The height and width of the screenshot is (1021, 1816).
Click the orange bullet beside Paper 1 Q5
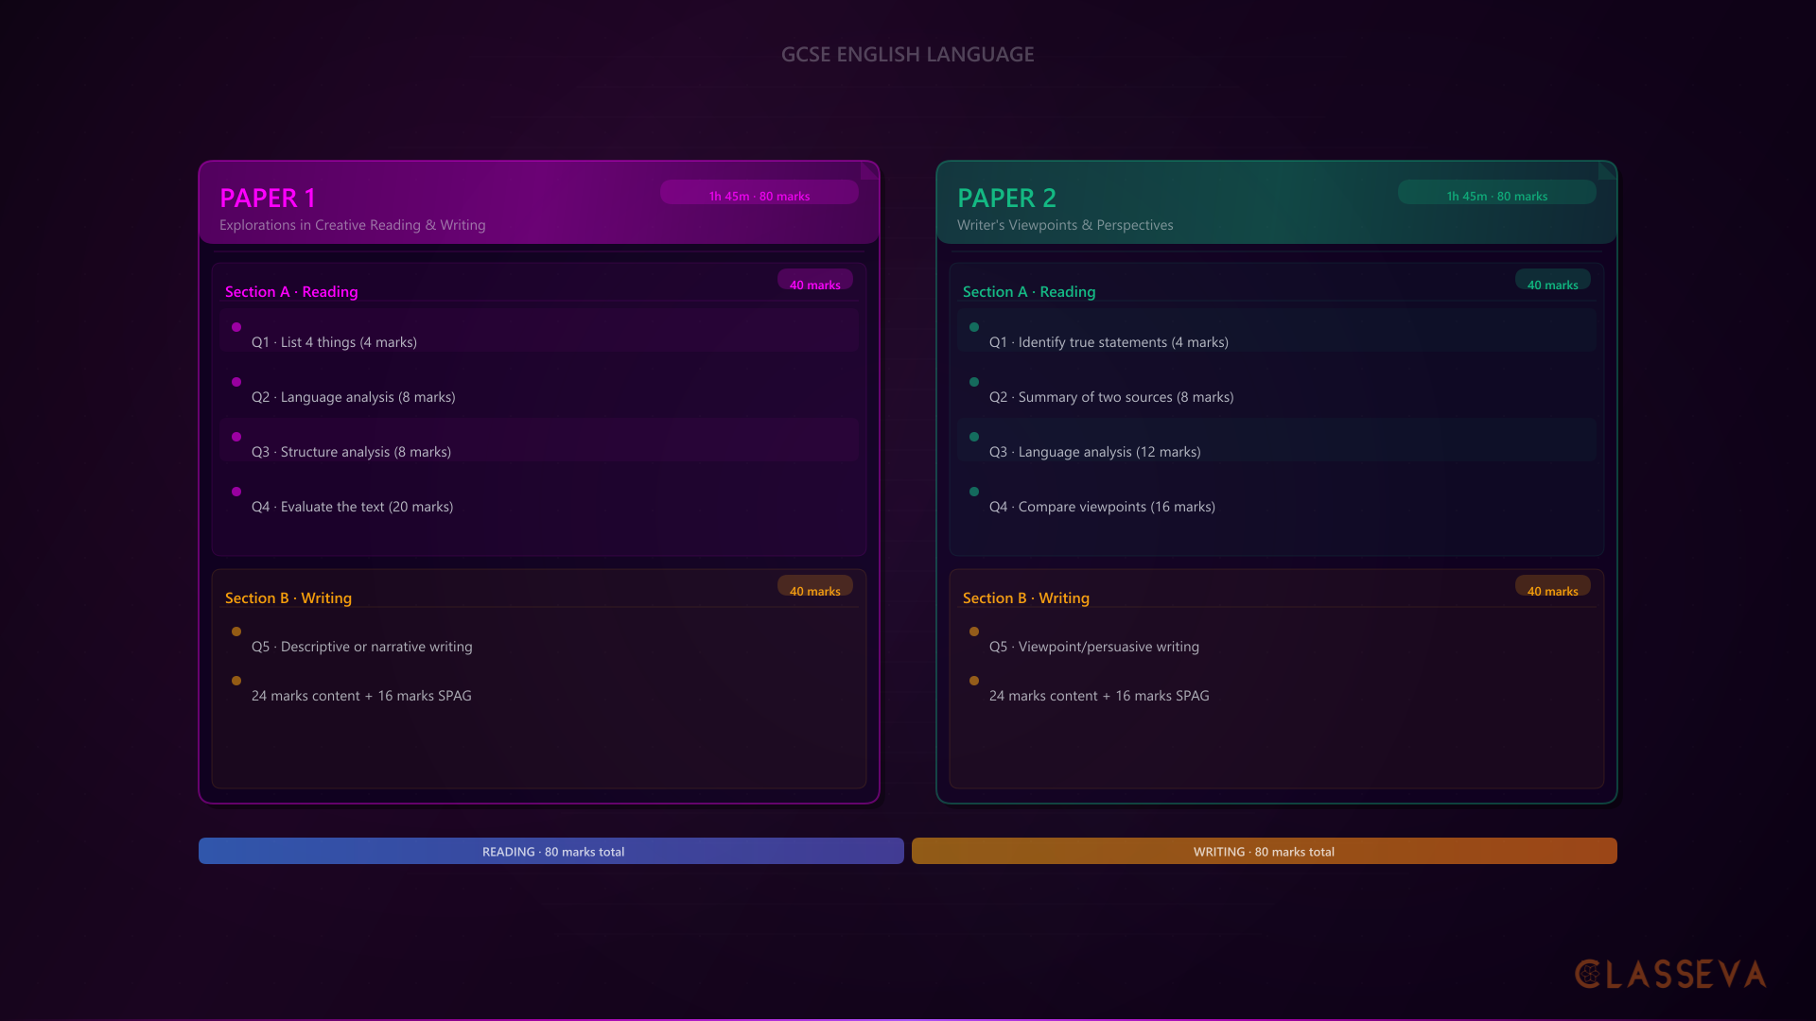(236, 632)
